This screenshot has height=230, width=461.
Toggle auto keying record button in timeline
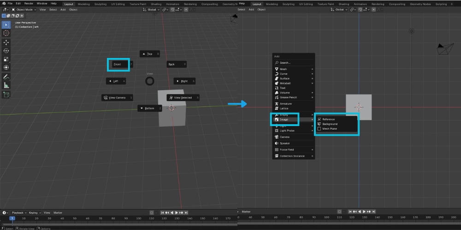point(152,213)
